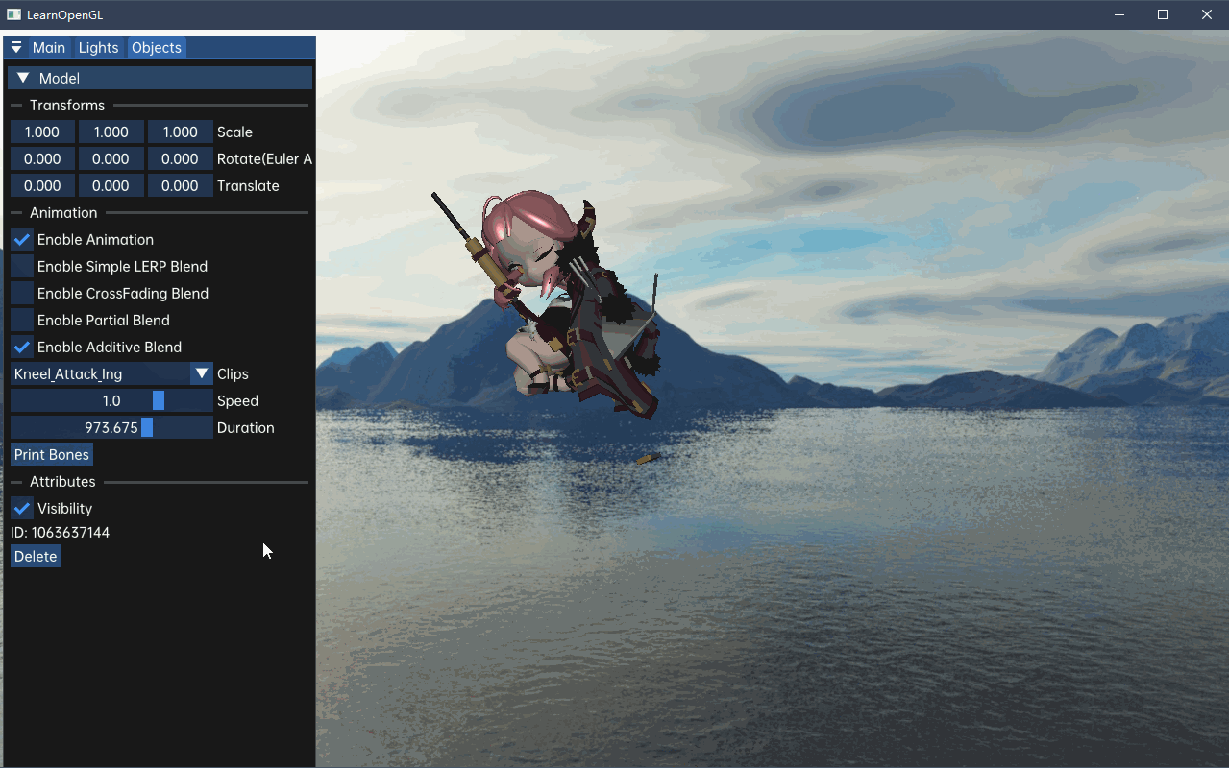This screenshot has height=768, width=1229.
Task: Click the second Rotate value field
Action: (111, 158)
